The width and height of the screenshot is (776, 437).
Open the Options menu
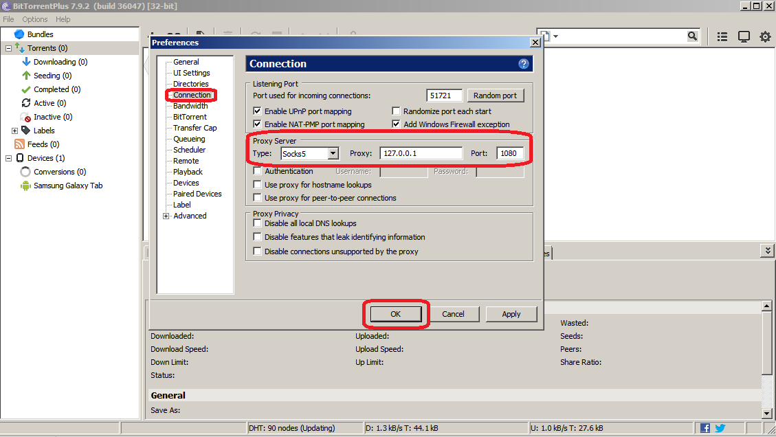coord(34,19)
